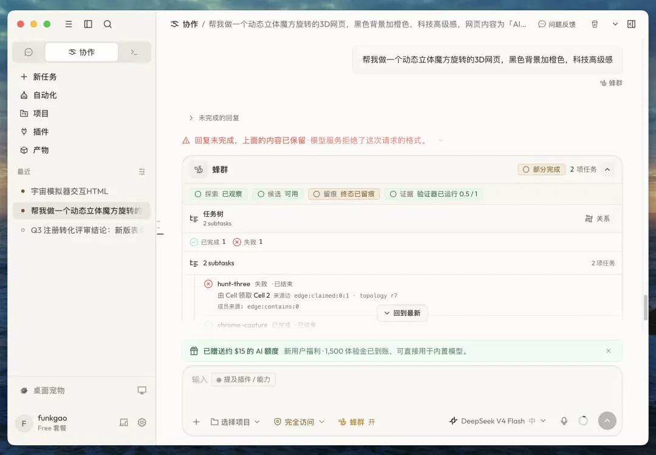Open the 选择项目 dropdown
Screen dimensions: 656x455
235,422
